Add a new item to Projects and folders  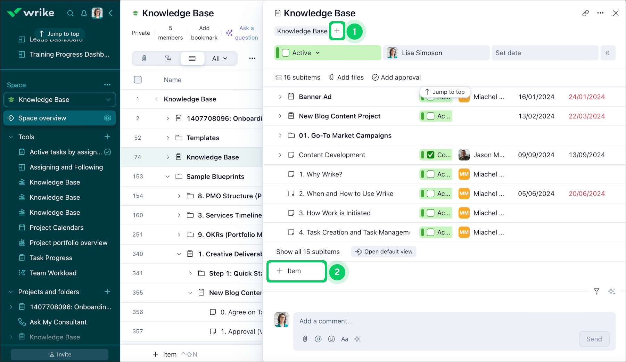[107, 292]
